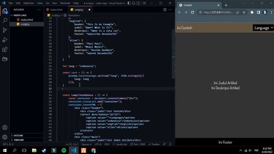This screenshot has width=274, height=154.
Task: Switch to the script.js editor tab
Action: 80,10
